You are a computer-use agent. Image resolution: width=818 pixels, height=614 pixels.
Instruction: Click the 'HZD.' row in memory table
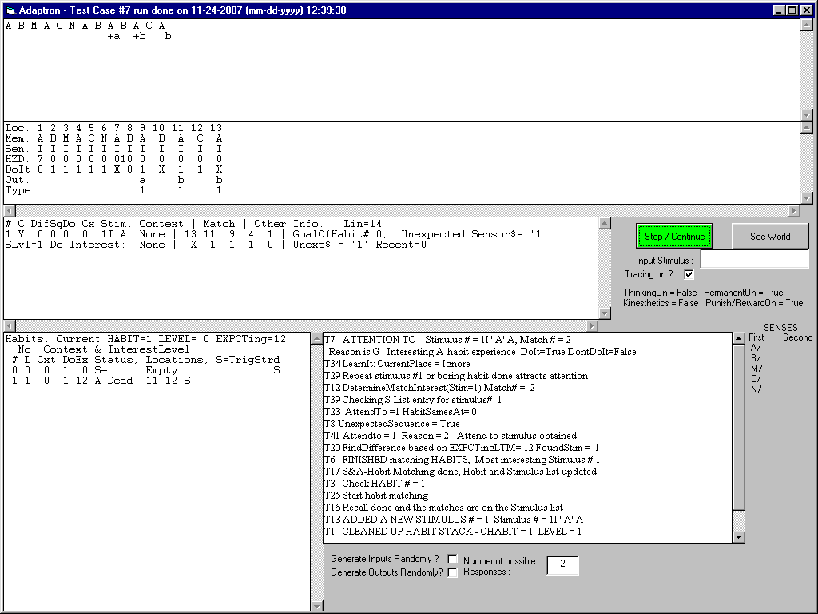pos(113,159)
